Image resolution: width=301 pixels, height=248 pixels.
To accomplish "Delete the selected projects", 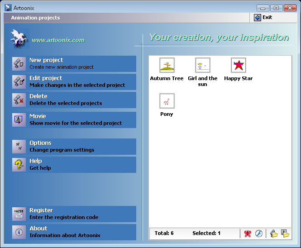I will point(74,100).
